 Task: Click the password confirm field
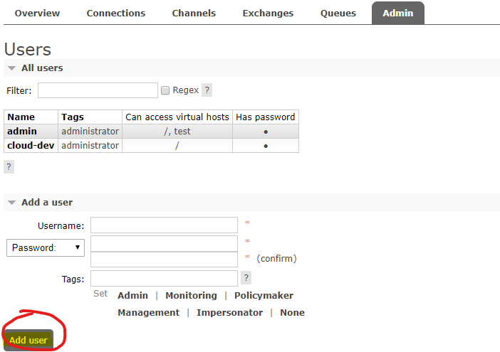[x=164, y=260]
